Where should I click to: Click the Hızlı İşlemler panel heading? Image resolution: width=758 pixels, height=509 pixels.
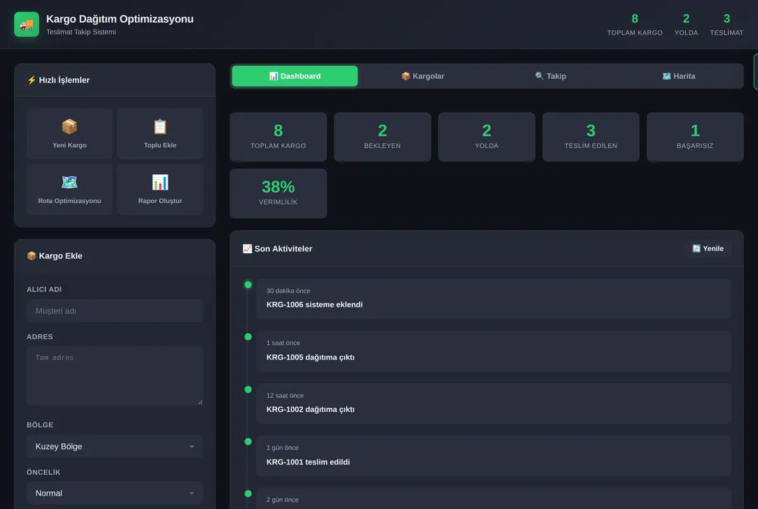coord(58,80)
